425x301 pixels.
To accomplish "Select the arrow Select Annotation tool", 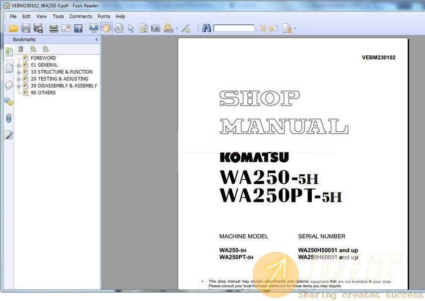I will pos(131,28).
